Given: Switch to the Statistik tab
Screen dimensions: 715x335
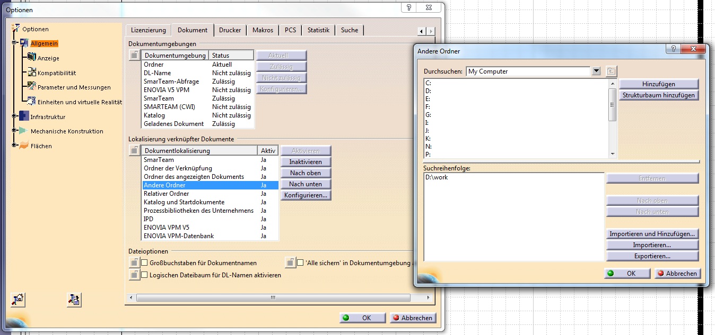Looking at the screenshot, I should (318, 30).
